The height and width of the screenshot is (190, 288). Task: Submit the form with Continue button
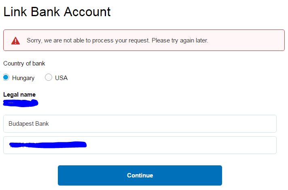tap(140, 175)
